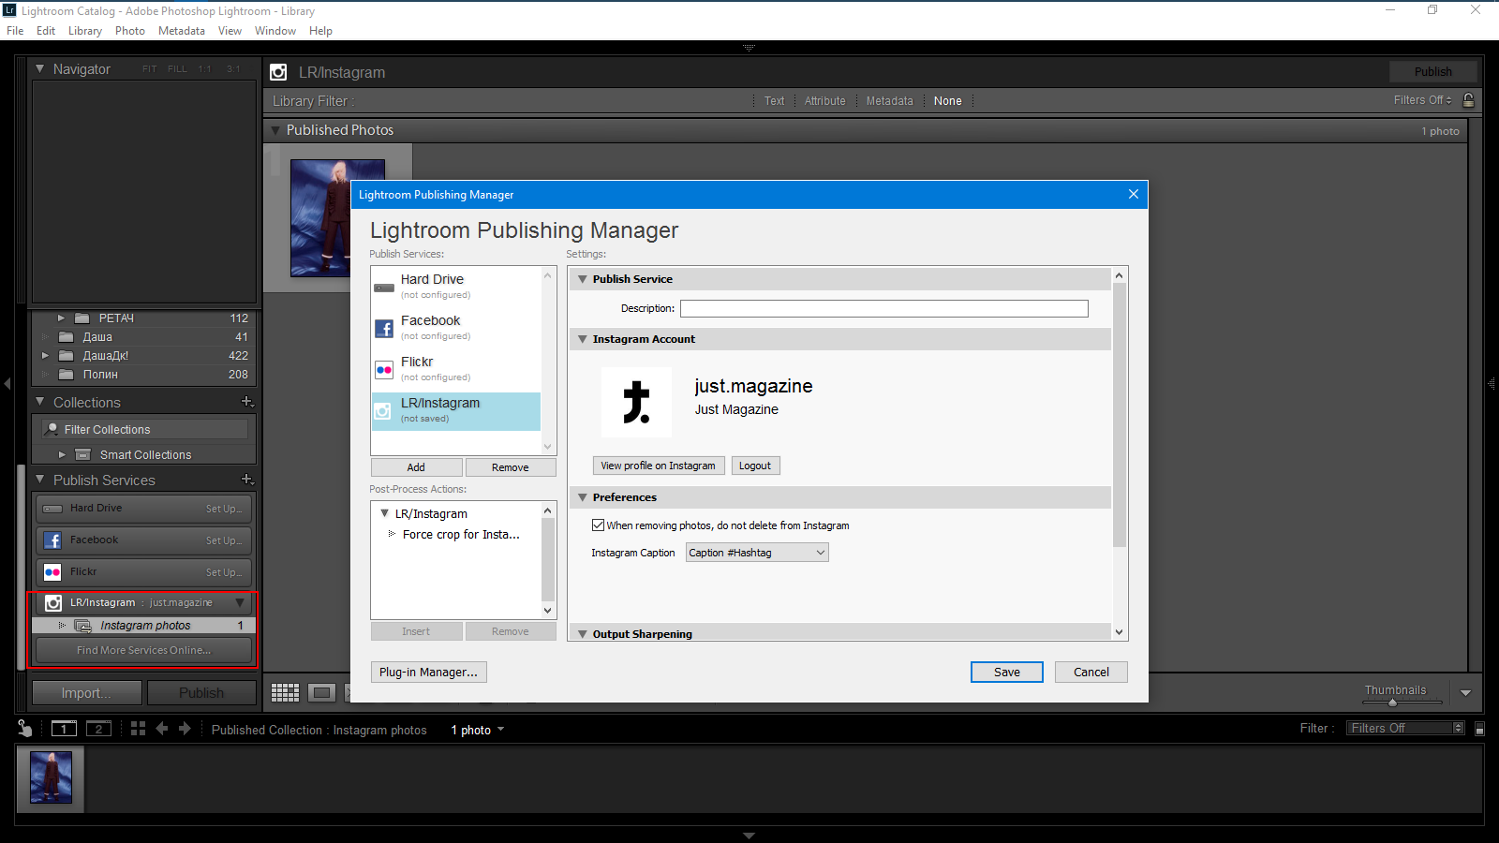Viewport: 1499px width, 843px height.
Task: Expand the Smart Collections set
Action: 63,454
